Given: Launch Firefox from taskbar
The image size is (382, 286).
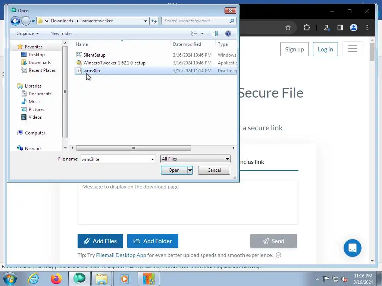Looking at the screenshot, I should (x=56, y=279).
